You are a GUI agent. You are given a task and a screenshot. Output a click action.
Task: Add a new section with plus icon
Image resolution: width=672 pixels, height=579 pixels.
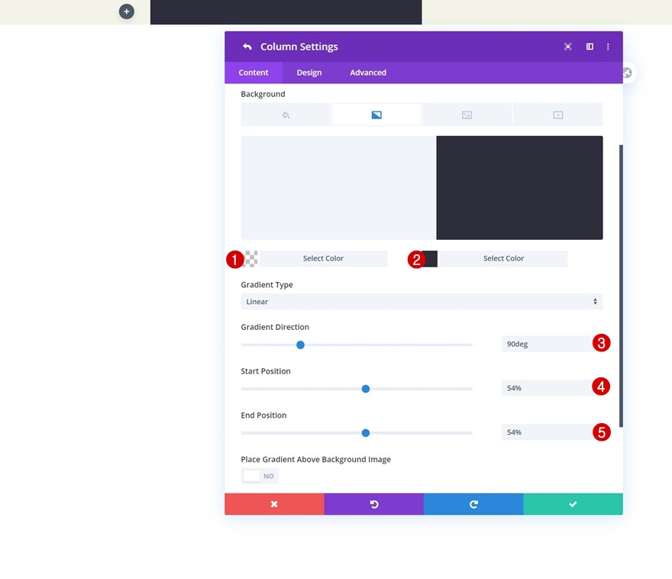[127, 11]
